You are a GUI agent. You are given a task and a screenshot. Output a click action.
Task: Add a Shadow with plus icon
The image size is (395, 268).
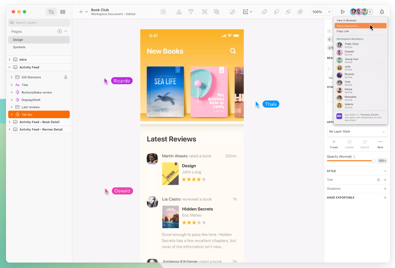tap(385, 189)
